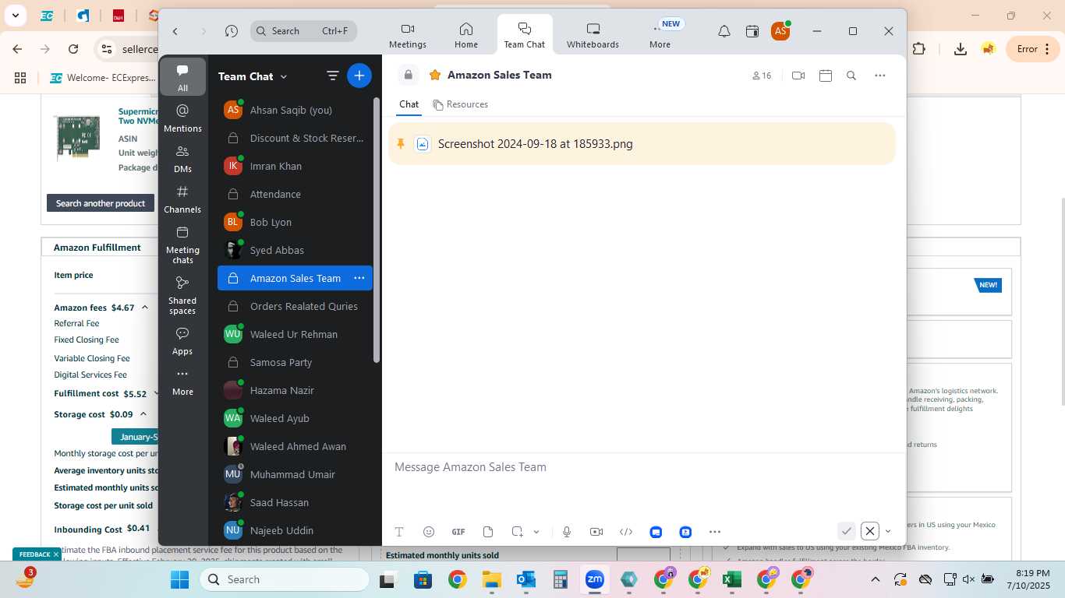Record a video message

pyautogui.click(x=596, y=532)
